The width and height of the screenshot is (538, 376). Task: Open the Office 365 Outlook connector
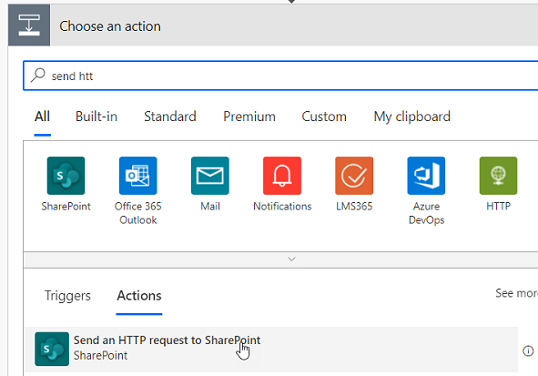138,176
